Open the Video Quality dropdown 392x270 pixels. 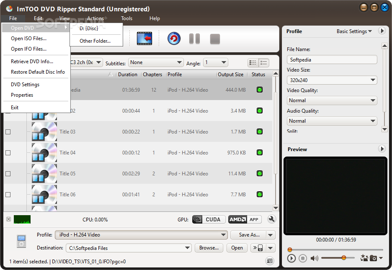pos(332,100)
